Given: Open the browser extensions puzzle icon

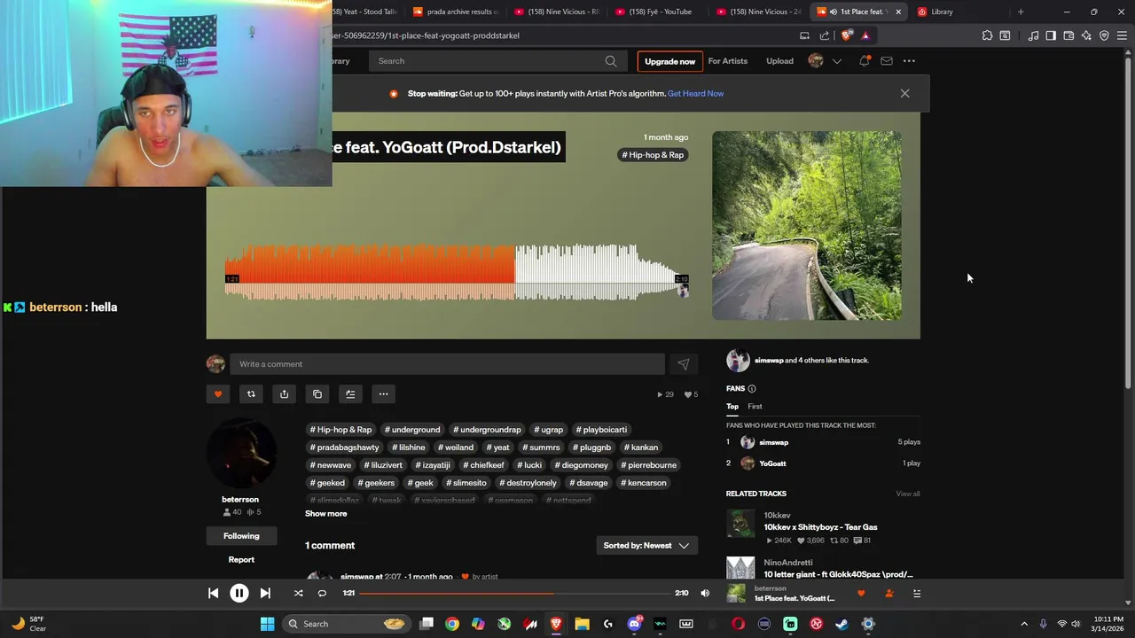Looking at the screenshot, I should [987, 35].
